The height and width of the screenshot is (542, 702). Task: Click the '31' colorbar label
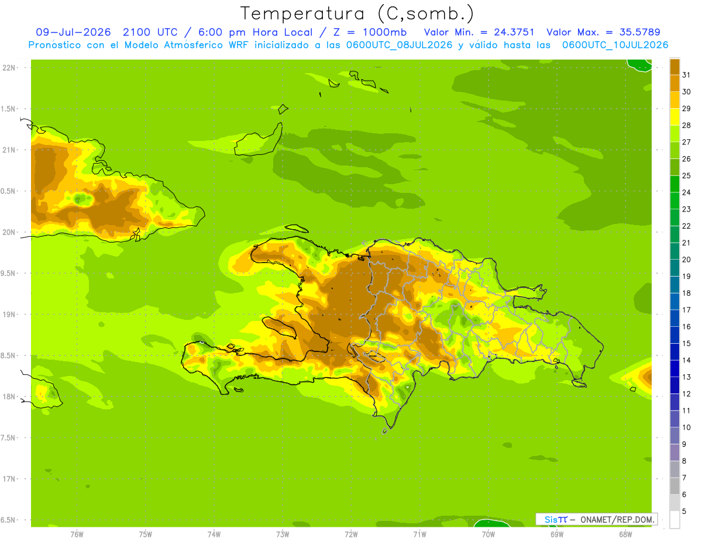687,75
